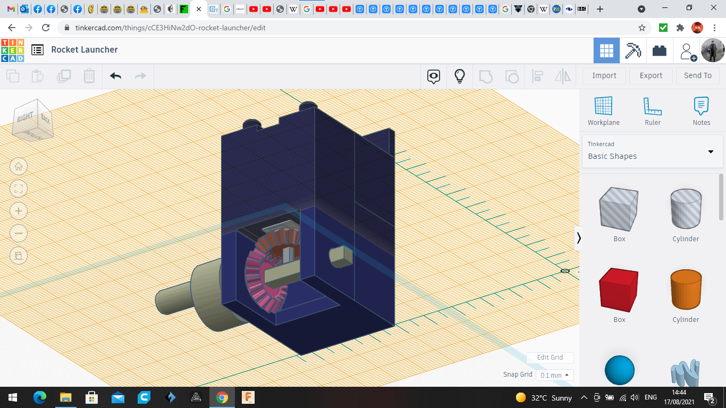Select the Notes tool
Screen dimensions: 726x408
click(x=702, y=111)
